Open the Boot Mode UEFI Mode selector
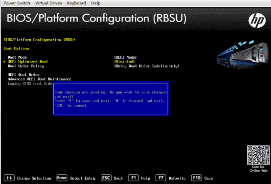 (x=126, y=57)
